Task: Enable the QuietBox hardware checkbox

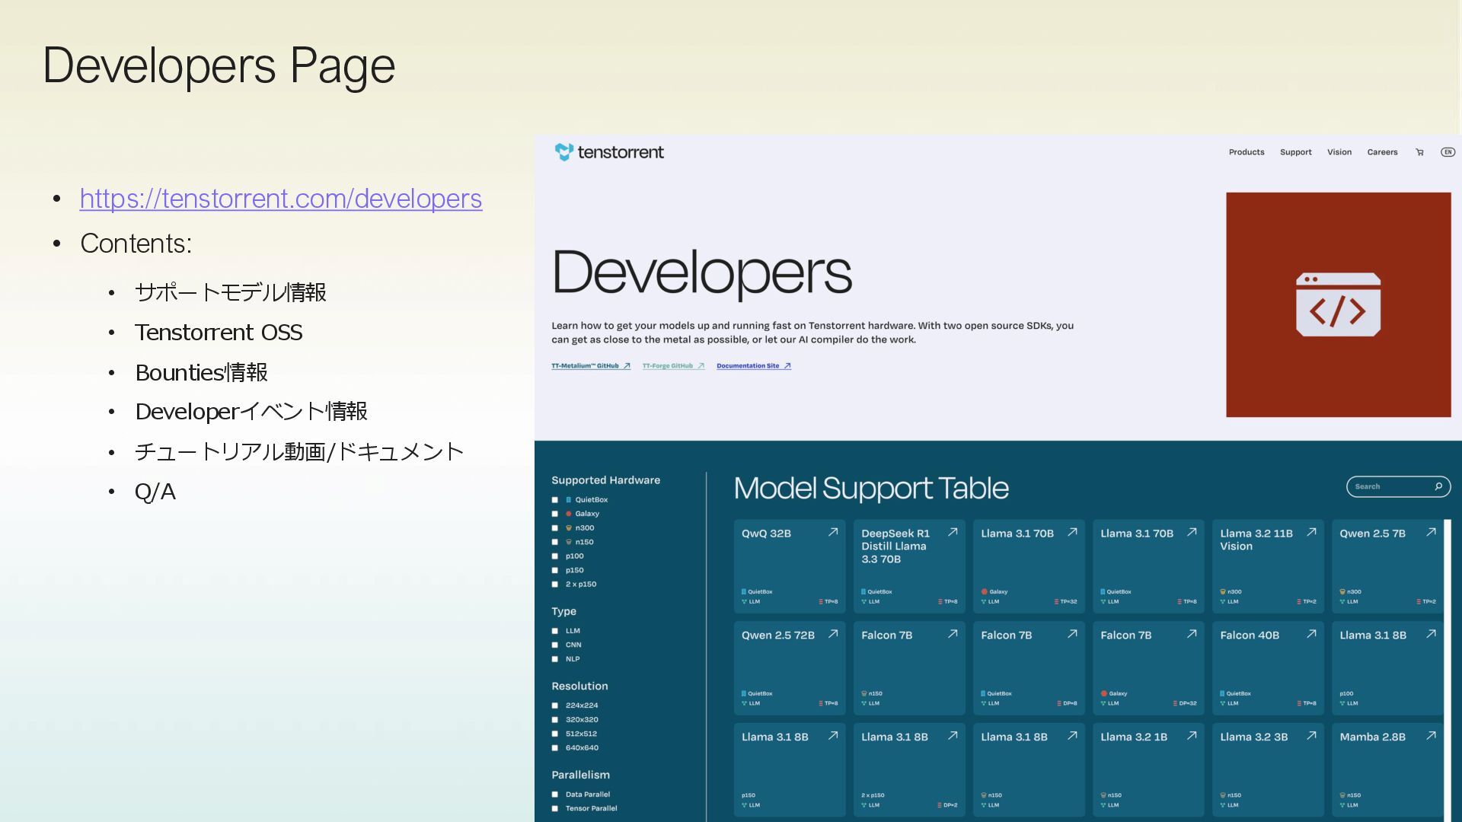Action: [555, 500]
